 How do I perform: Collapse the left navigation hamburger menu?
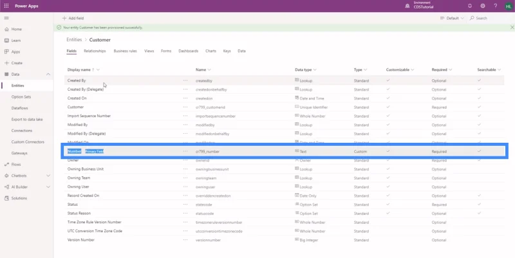6,18
